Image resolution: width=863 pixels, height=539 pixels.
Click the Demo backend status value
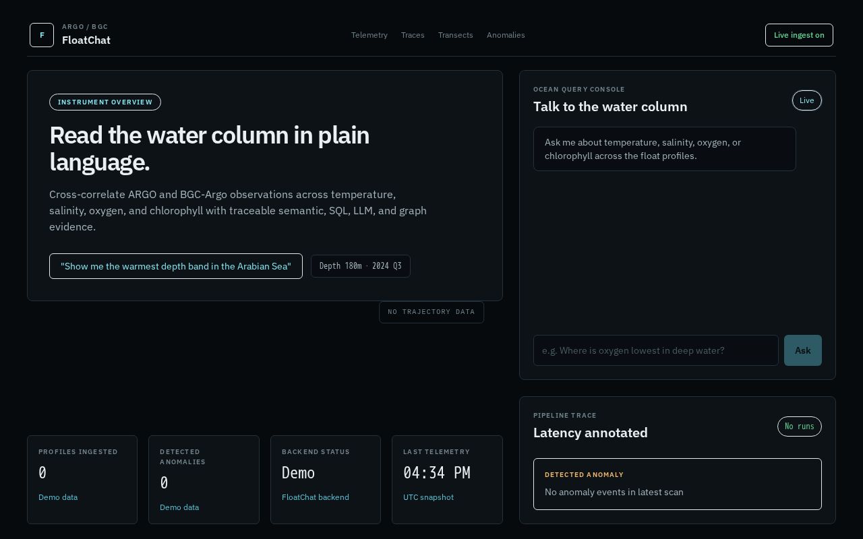(298, 473)
